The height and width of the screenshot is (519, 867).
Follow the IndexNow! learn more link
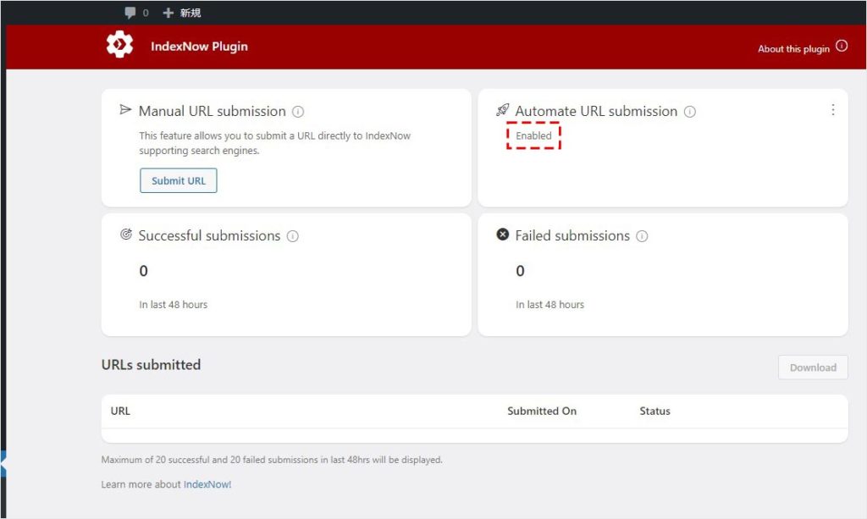point(207,484)
